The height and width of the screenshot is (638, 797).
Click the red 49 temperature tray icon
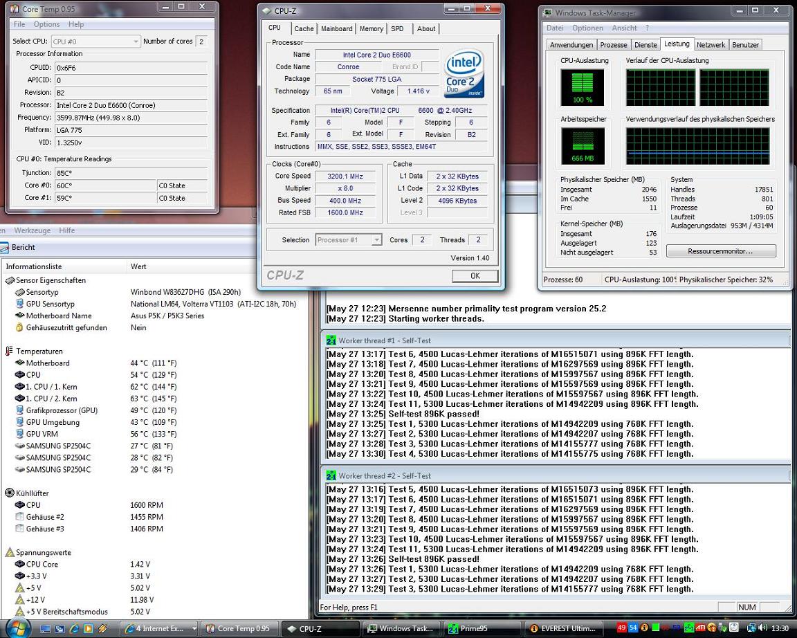[621, 628]
